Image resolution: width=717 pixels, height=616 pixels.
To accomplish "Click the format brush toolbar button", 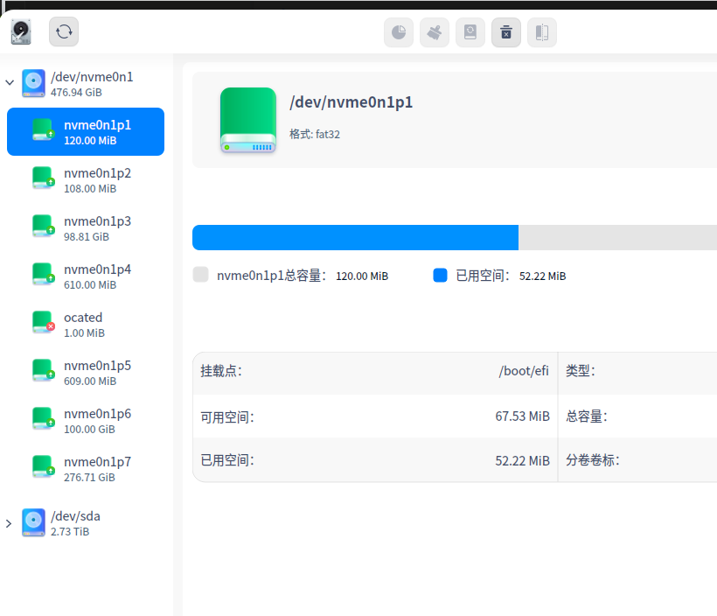I will pos(434,32).
